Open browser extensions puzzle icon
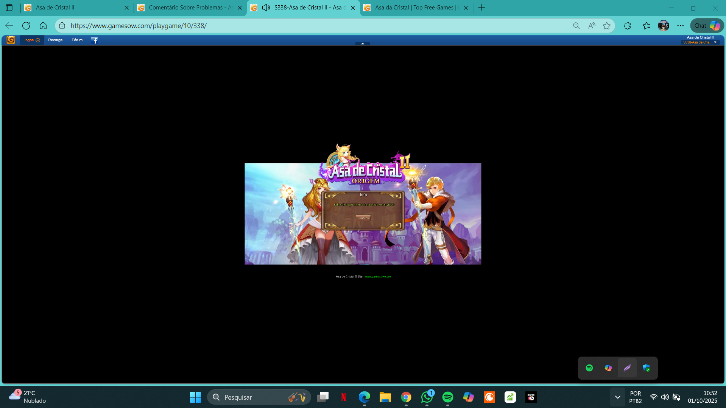This screenshot has height=408, width=726. tap(627, 26)
